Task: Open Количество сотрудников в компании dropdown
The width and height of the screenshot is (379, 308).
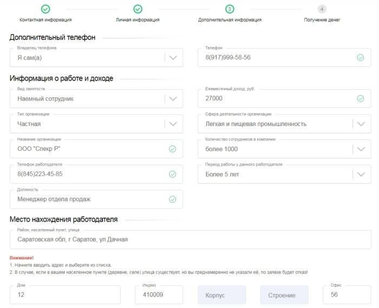Action: point(360,149)
